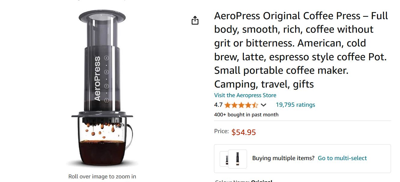Open the 19,795 ratings link
The image size is (400, 182).
(295, 105)
